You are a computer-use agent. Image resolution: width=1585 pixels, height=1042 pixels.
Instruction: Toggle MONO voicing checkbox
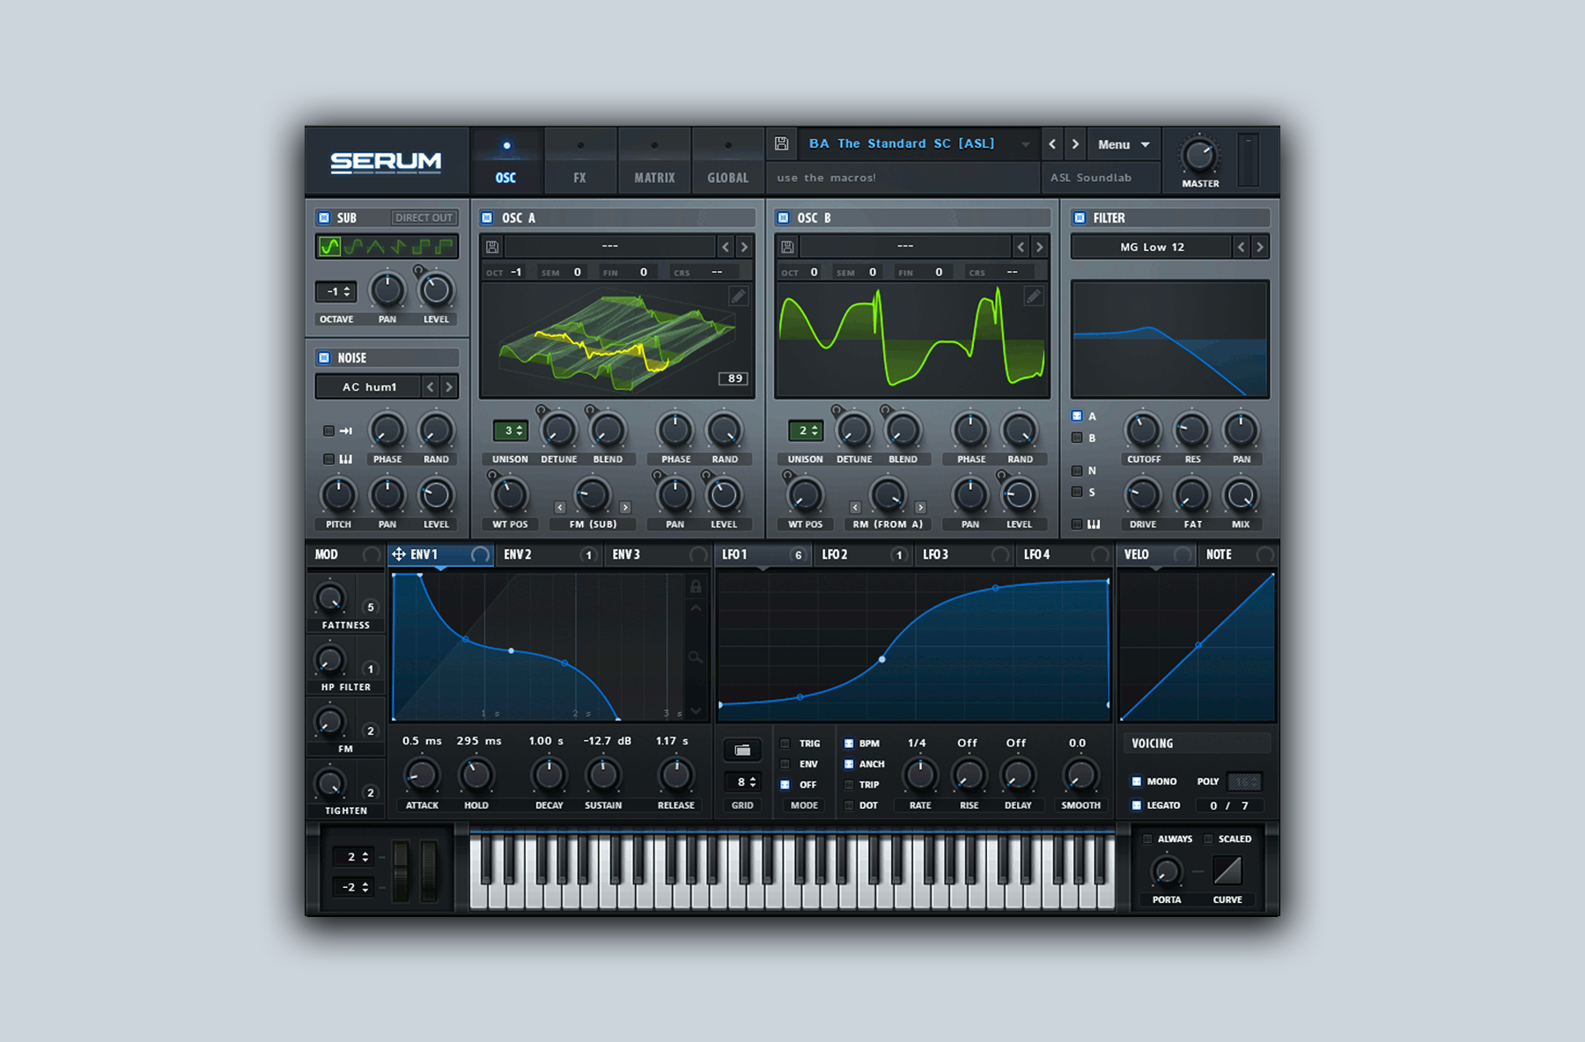tap(1137, 781)
